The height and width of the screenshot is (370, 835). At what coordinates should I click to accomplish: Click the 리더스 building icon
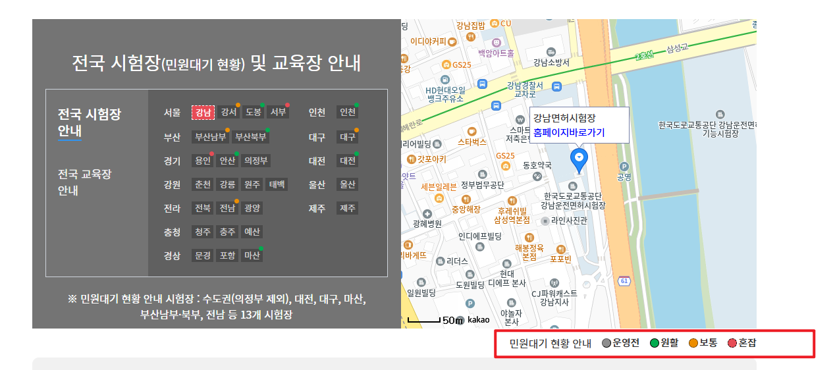(x=440, y=261)
